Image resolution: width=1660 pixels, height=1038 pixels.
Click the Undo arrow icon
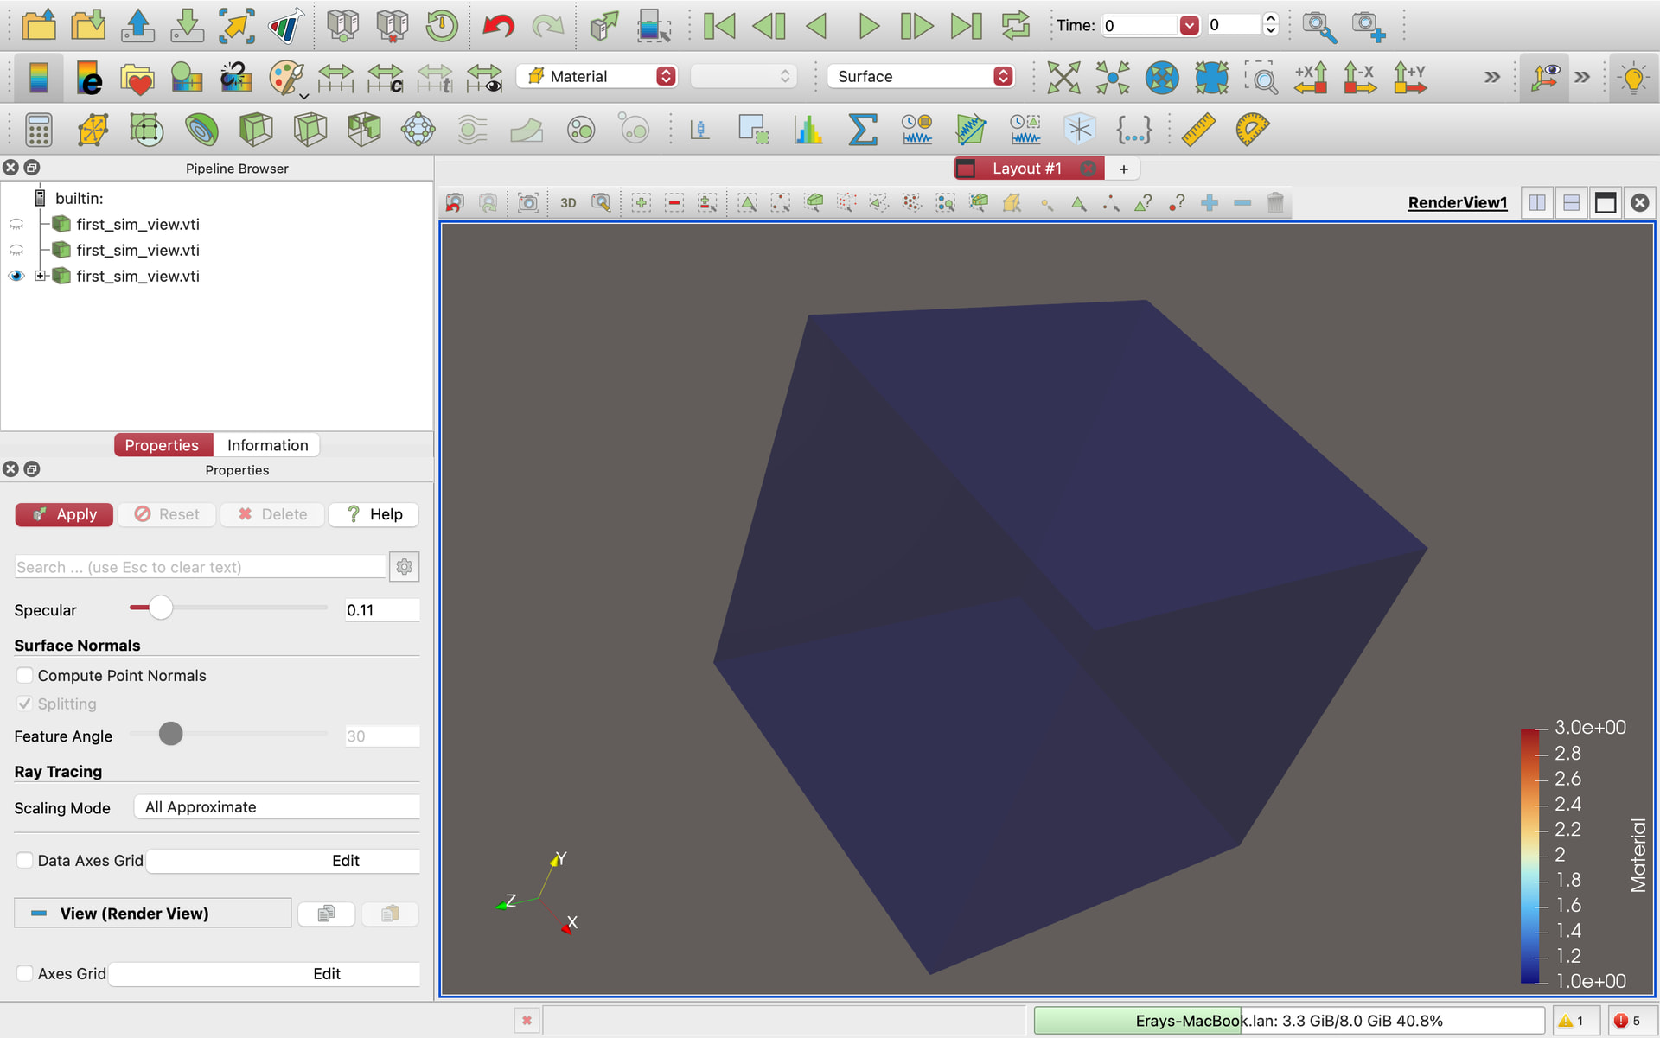[498, 26]
